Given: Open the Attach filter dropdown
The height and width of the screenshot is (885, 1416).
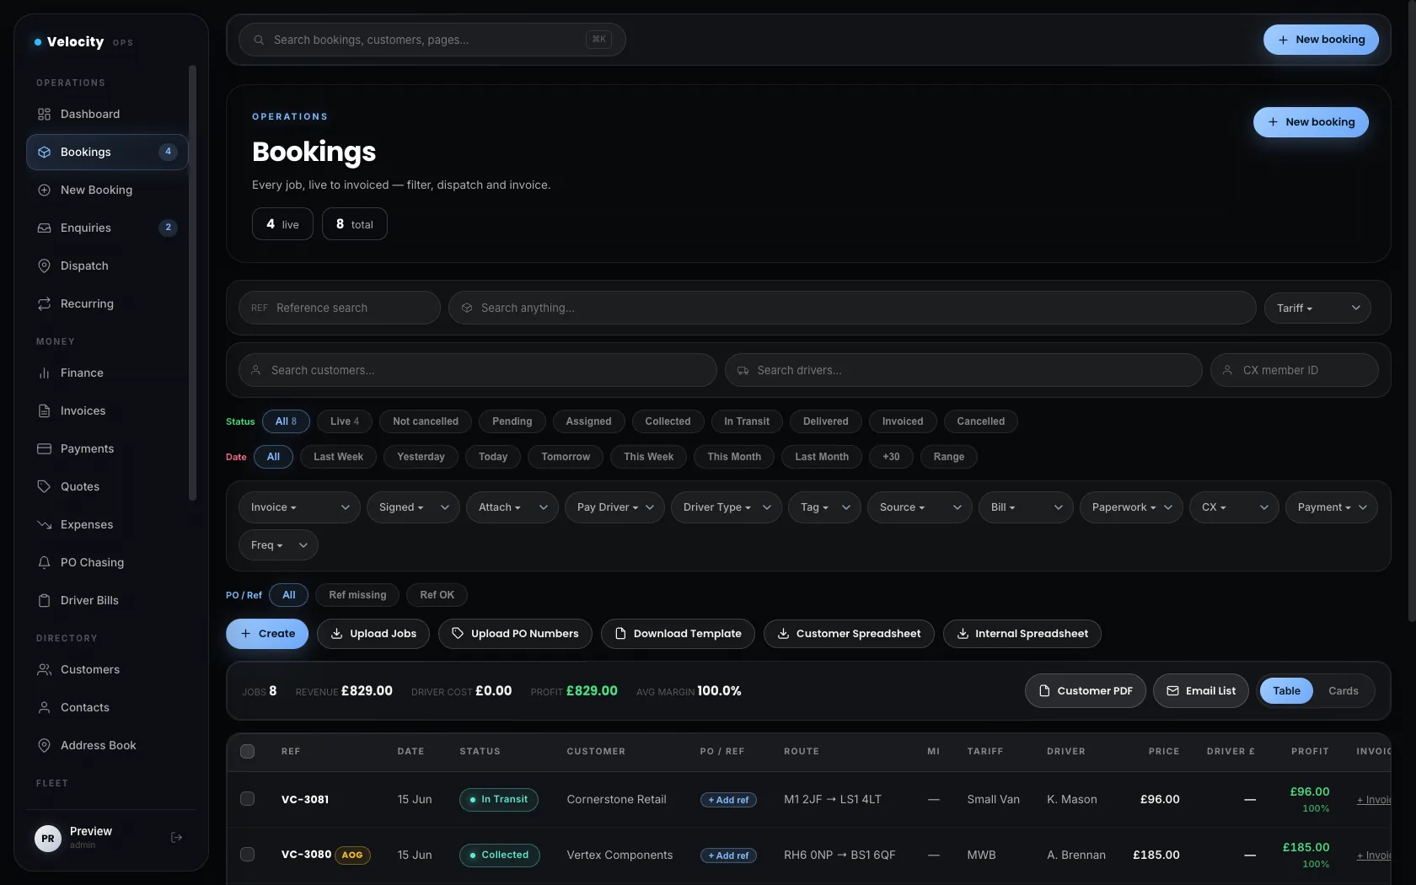Looking at the screenshot, I should point(512,507).
